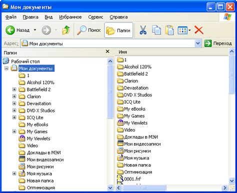Expand Battlefield 2 in the tree
The image size is (237, 193).
[x=14, y=89]
